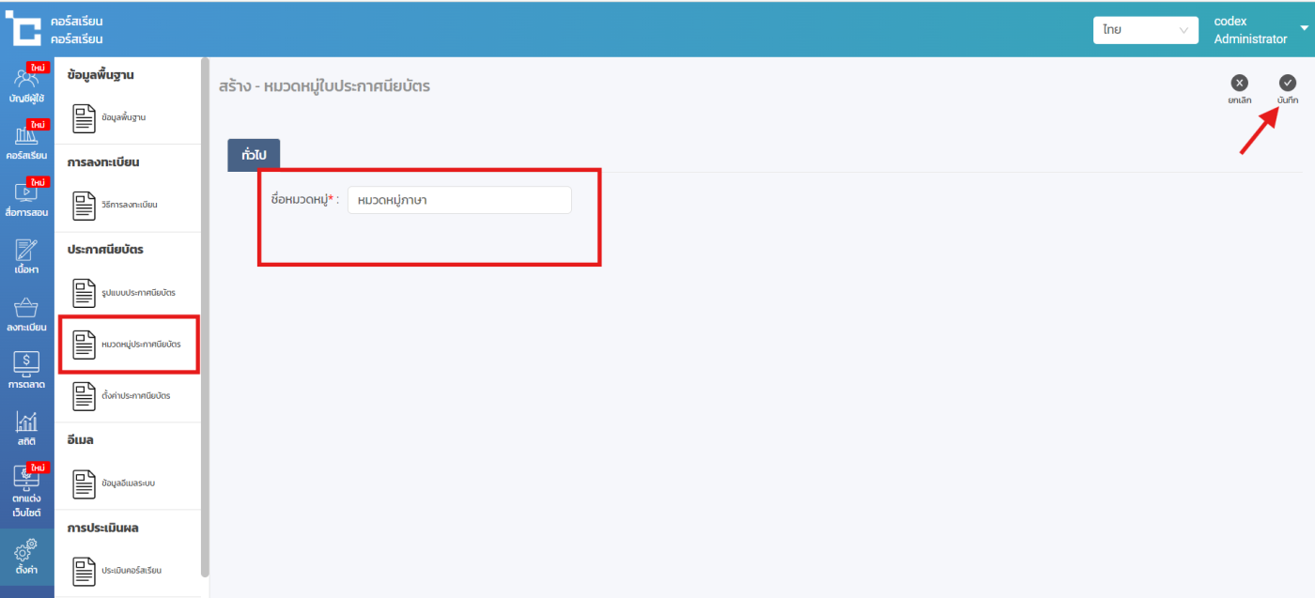Click the logo in the header
Image resolution: width=1315 pixels, height=598 pixels.
pos(23,29)
